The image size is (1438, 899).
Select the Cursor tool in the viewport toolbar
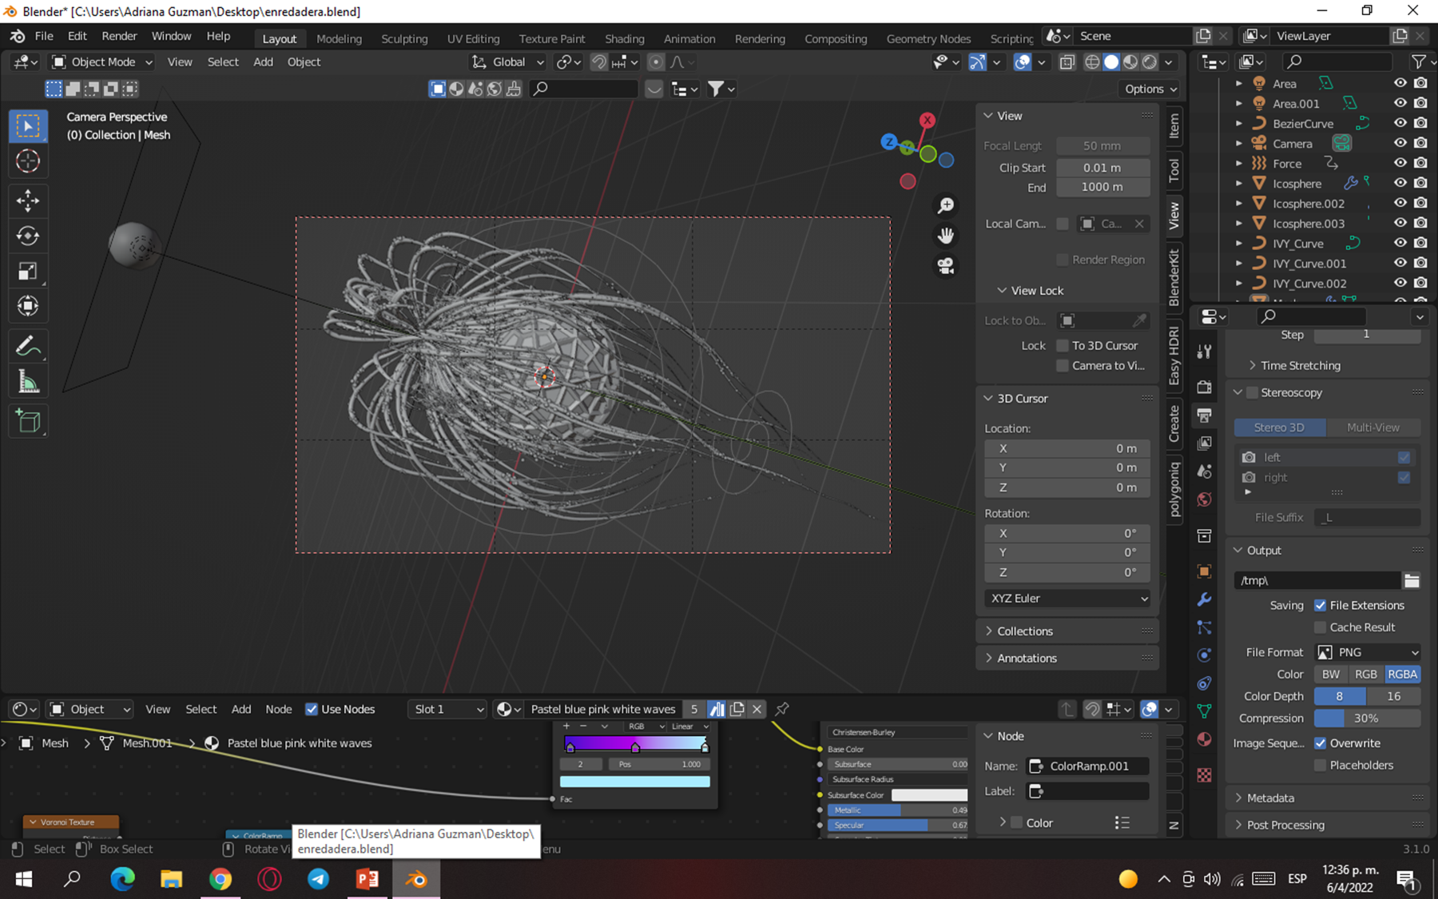tap(28, 161)
